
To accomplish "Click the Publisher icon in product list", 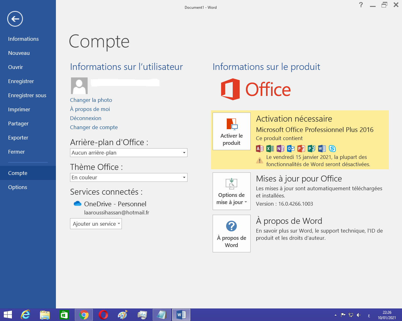I will tap(312, 149).
